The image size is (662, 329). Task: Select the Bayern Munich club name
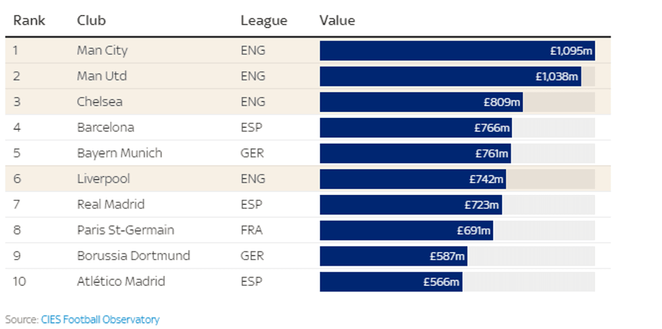(x=120, y=153)
